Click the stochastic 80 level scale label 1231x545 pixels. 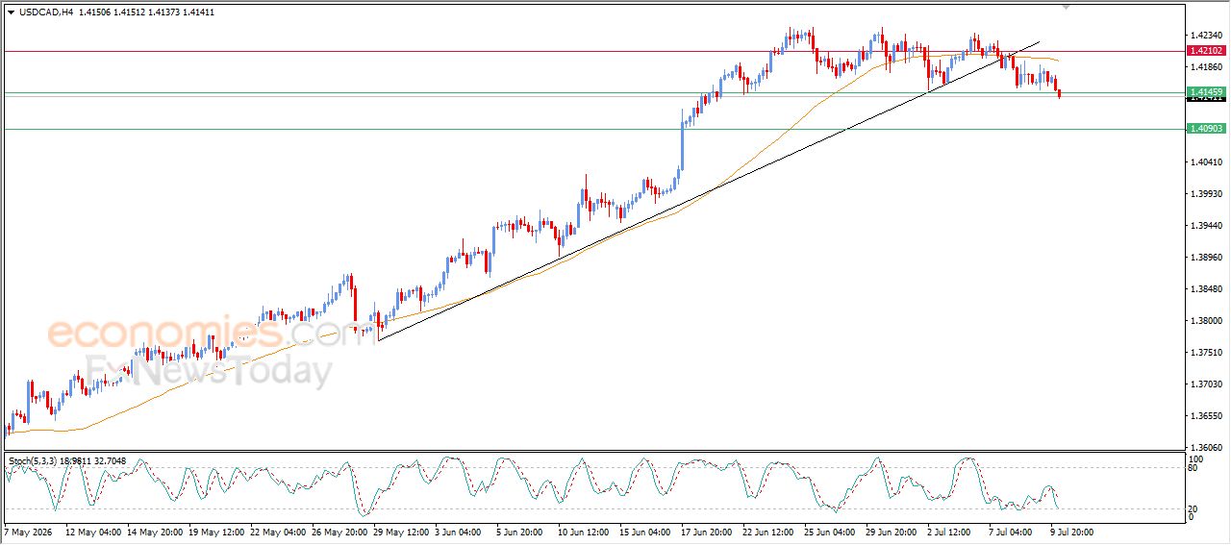[x=1193, y=468]
